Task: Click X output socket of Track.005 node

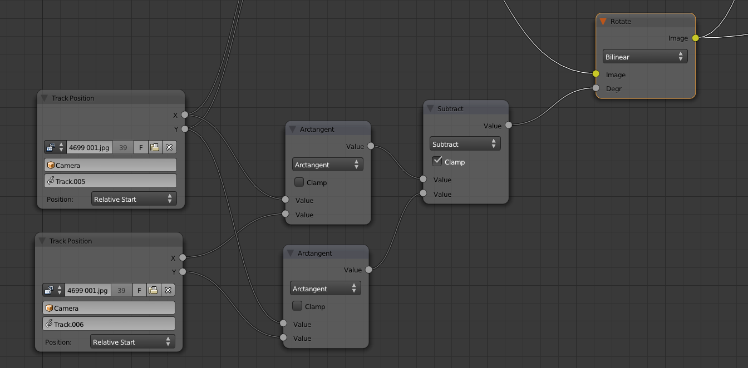Action: pyautogui.click(x=184, y=115)
